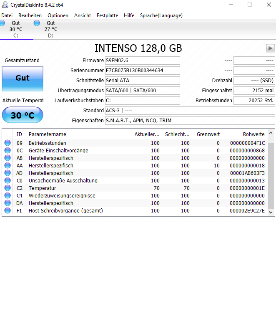Click the CrystalDiskInfo title bar icon
276x311 pixels.
(x=5, y=5)
